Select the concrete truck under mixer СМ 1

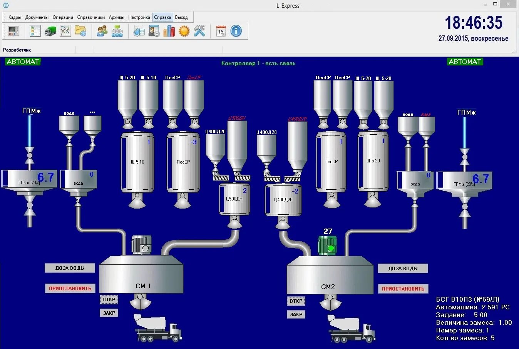(x=158, y=328)
